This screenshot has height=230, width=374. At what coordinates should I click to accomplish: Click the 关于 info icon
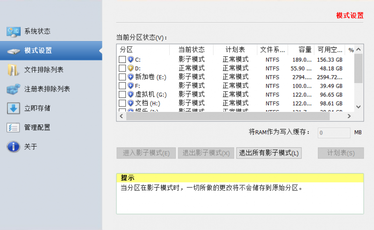[x=13, y=146]
